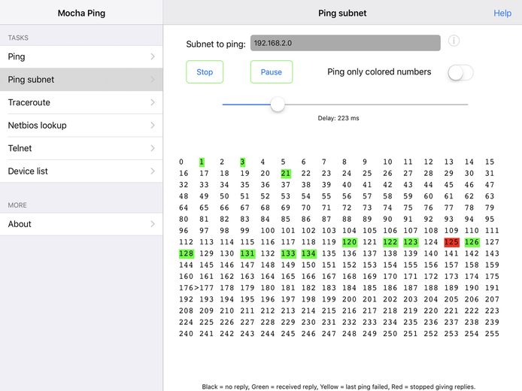Click host number 192 in grid
The height and width of the screenshot is (391, 522).
coord(186,299)
